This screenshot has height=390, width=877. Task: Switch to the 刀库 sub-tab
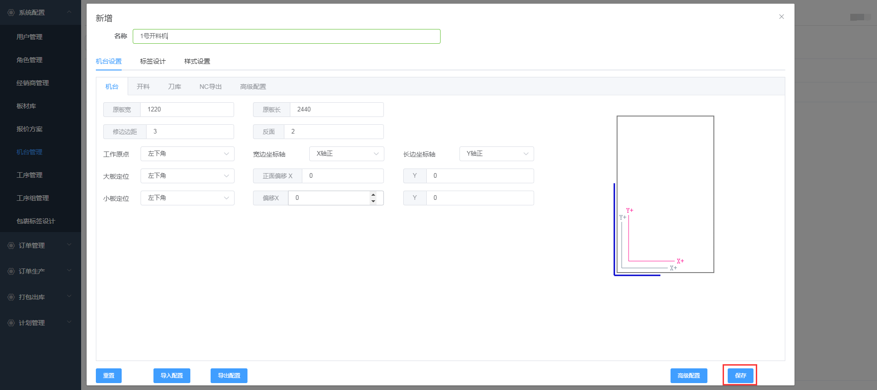point(174,87)
